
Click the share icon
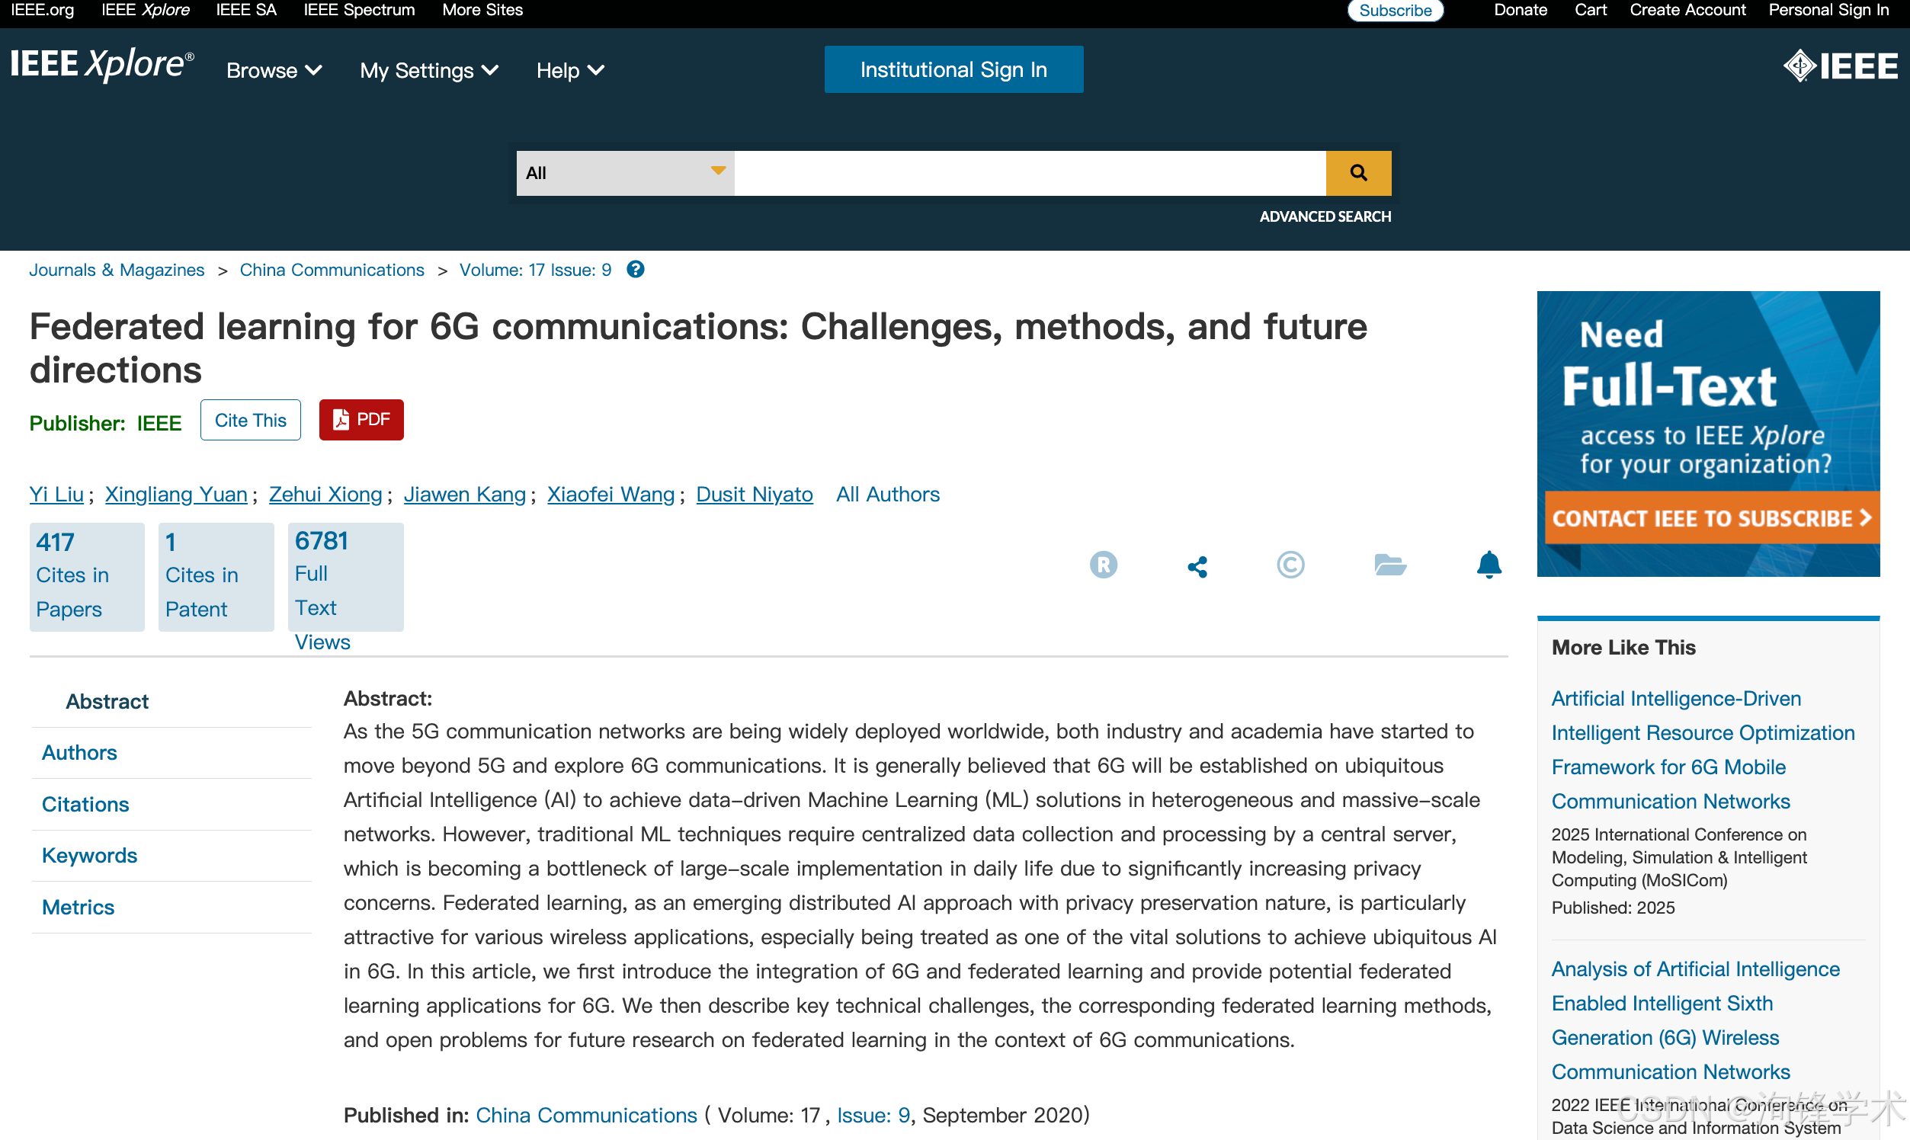(x=1197, y=567)
